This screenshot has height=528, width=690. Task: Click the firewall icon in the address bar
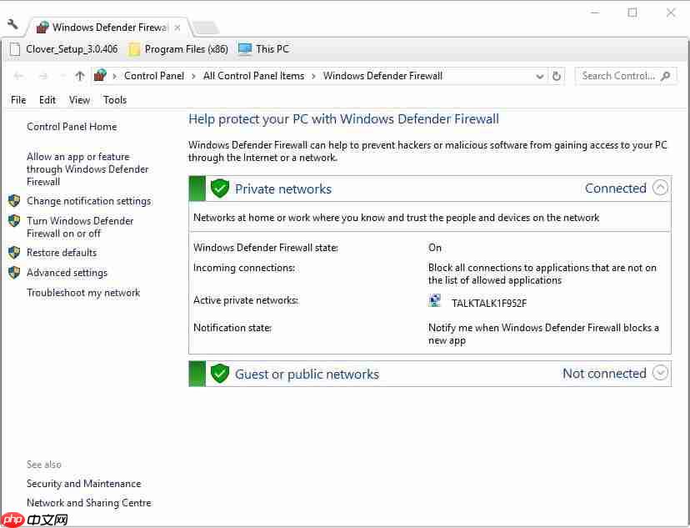click(x=100, y=75)
